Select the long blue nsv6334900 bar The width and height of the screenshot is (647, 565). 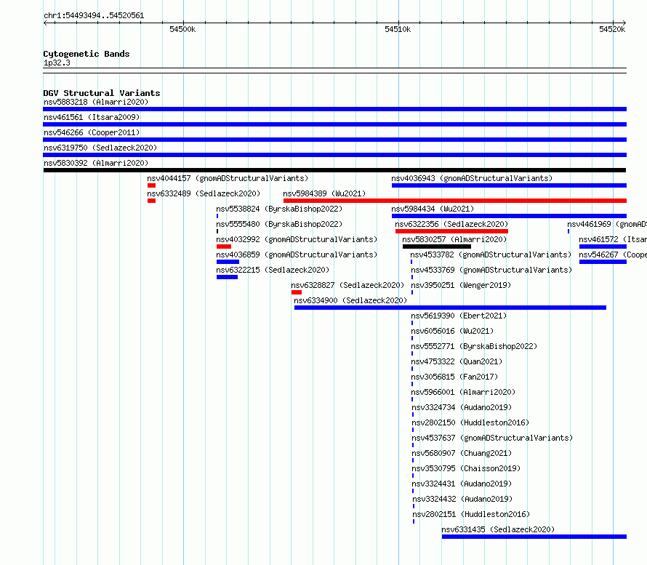coord(450,308)
